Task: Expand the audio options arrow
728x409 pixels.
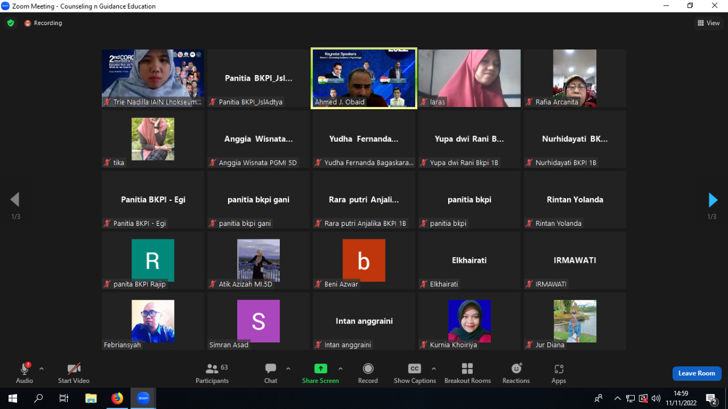Action: (42, 369)
